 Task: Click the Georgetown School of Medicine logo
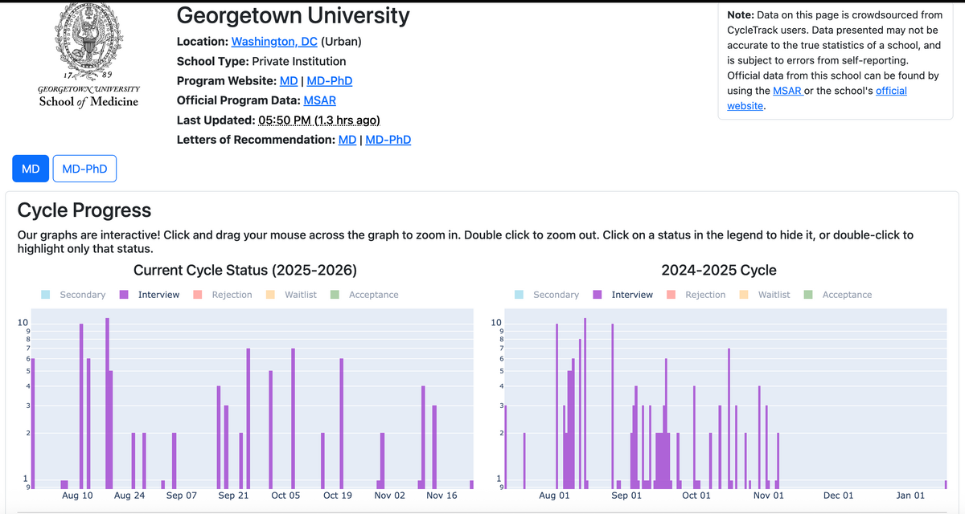(88, 55)
